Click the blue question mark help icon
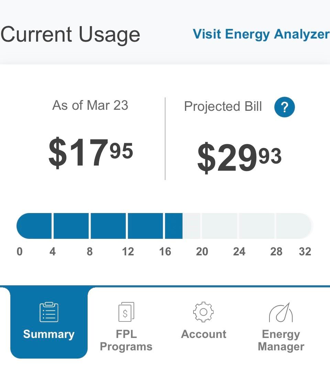The height and width of the screenshot is (371, 330). pos(284,107)
